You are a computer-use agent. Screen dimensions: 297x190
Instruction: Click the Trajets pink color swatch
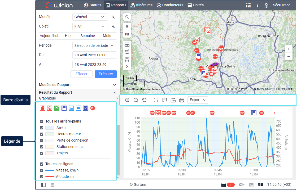tap(50, 153)
